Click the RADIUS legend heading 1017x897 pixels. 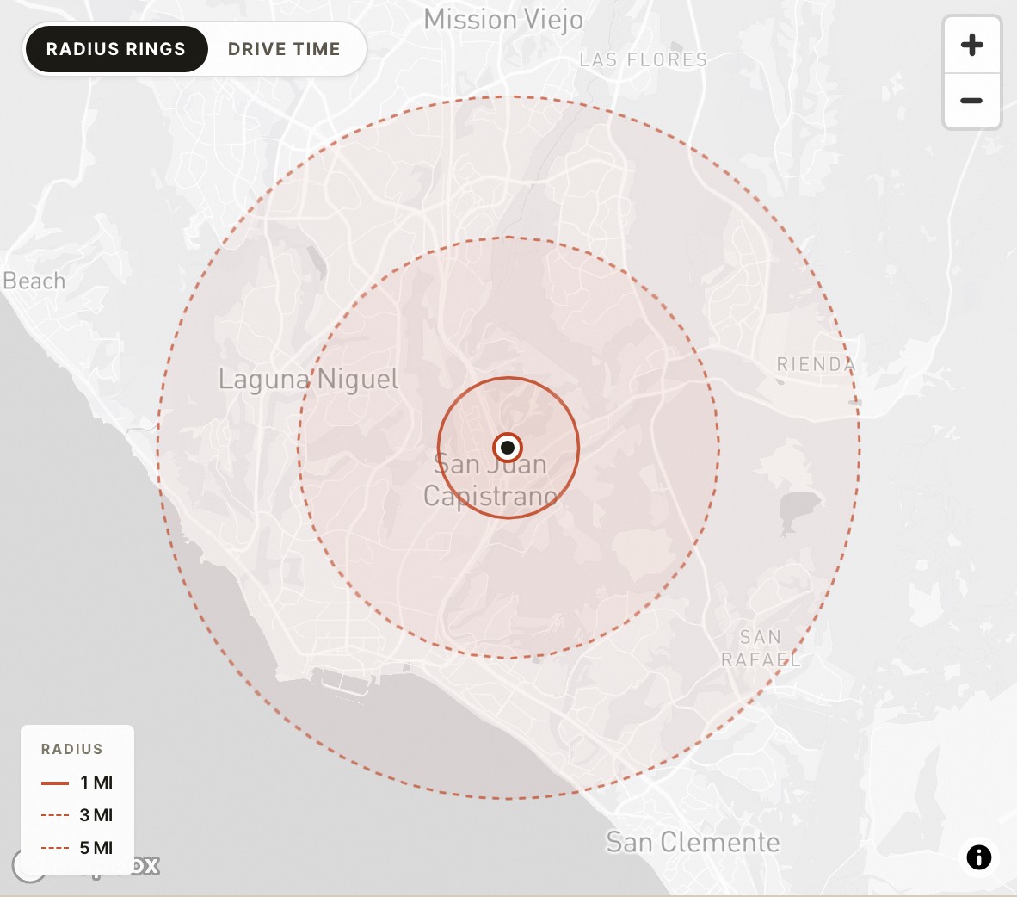click(x=72, y=749)
